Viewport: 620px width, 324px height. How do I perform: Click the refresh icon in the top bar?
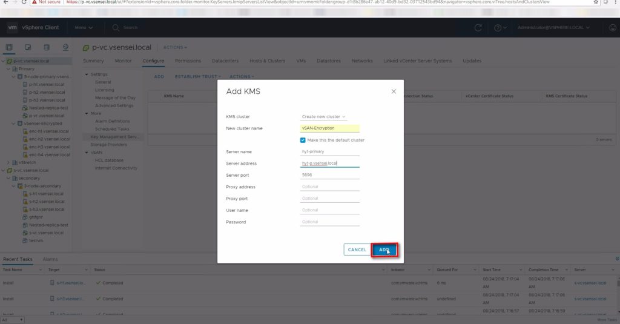(x=478, y=28)
